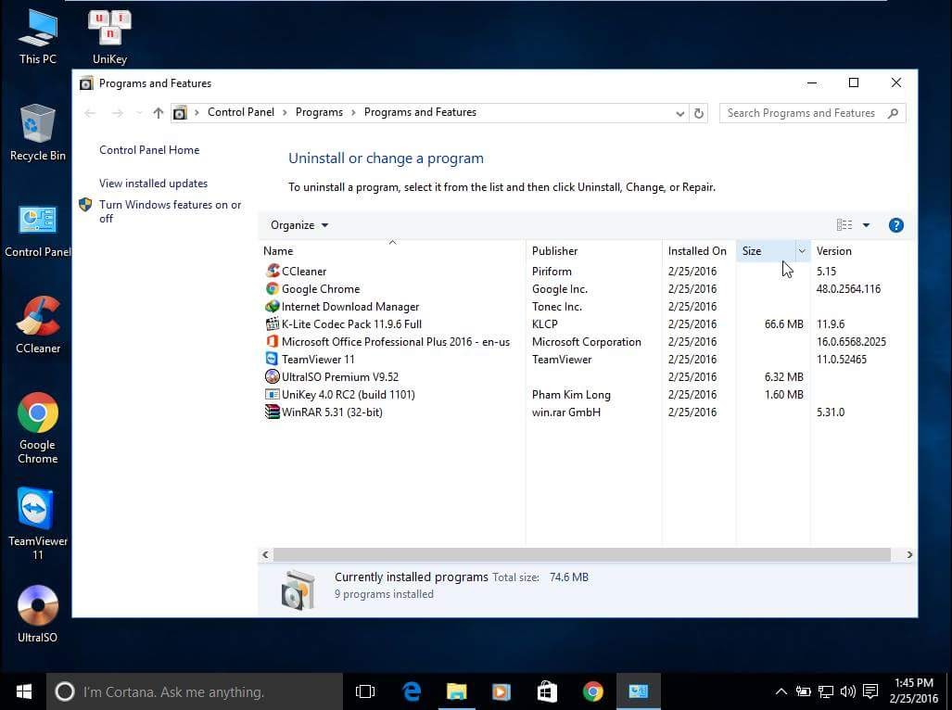The image size is (952, 710).
Task: Open Windows Store from taskbar
Action: 547,691
